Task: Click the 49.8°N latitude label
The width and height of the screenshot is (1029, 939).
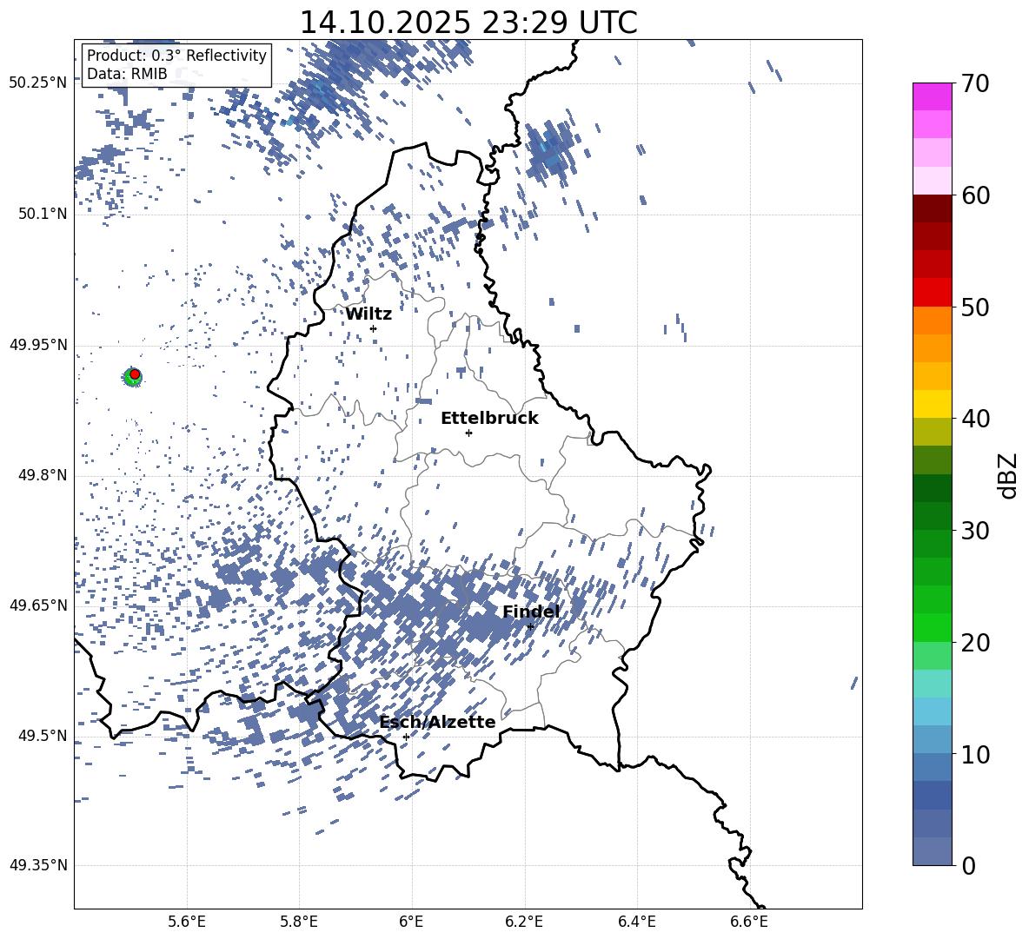Action: point(43,475)
